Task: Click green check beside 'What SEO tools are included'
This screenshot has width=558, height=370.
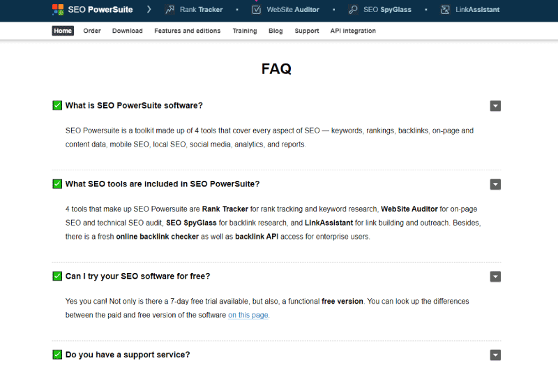Action: [57, 184]
